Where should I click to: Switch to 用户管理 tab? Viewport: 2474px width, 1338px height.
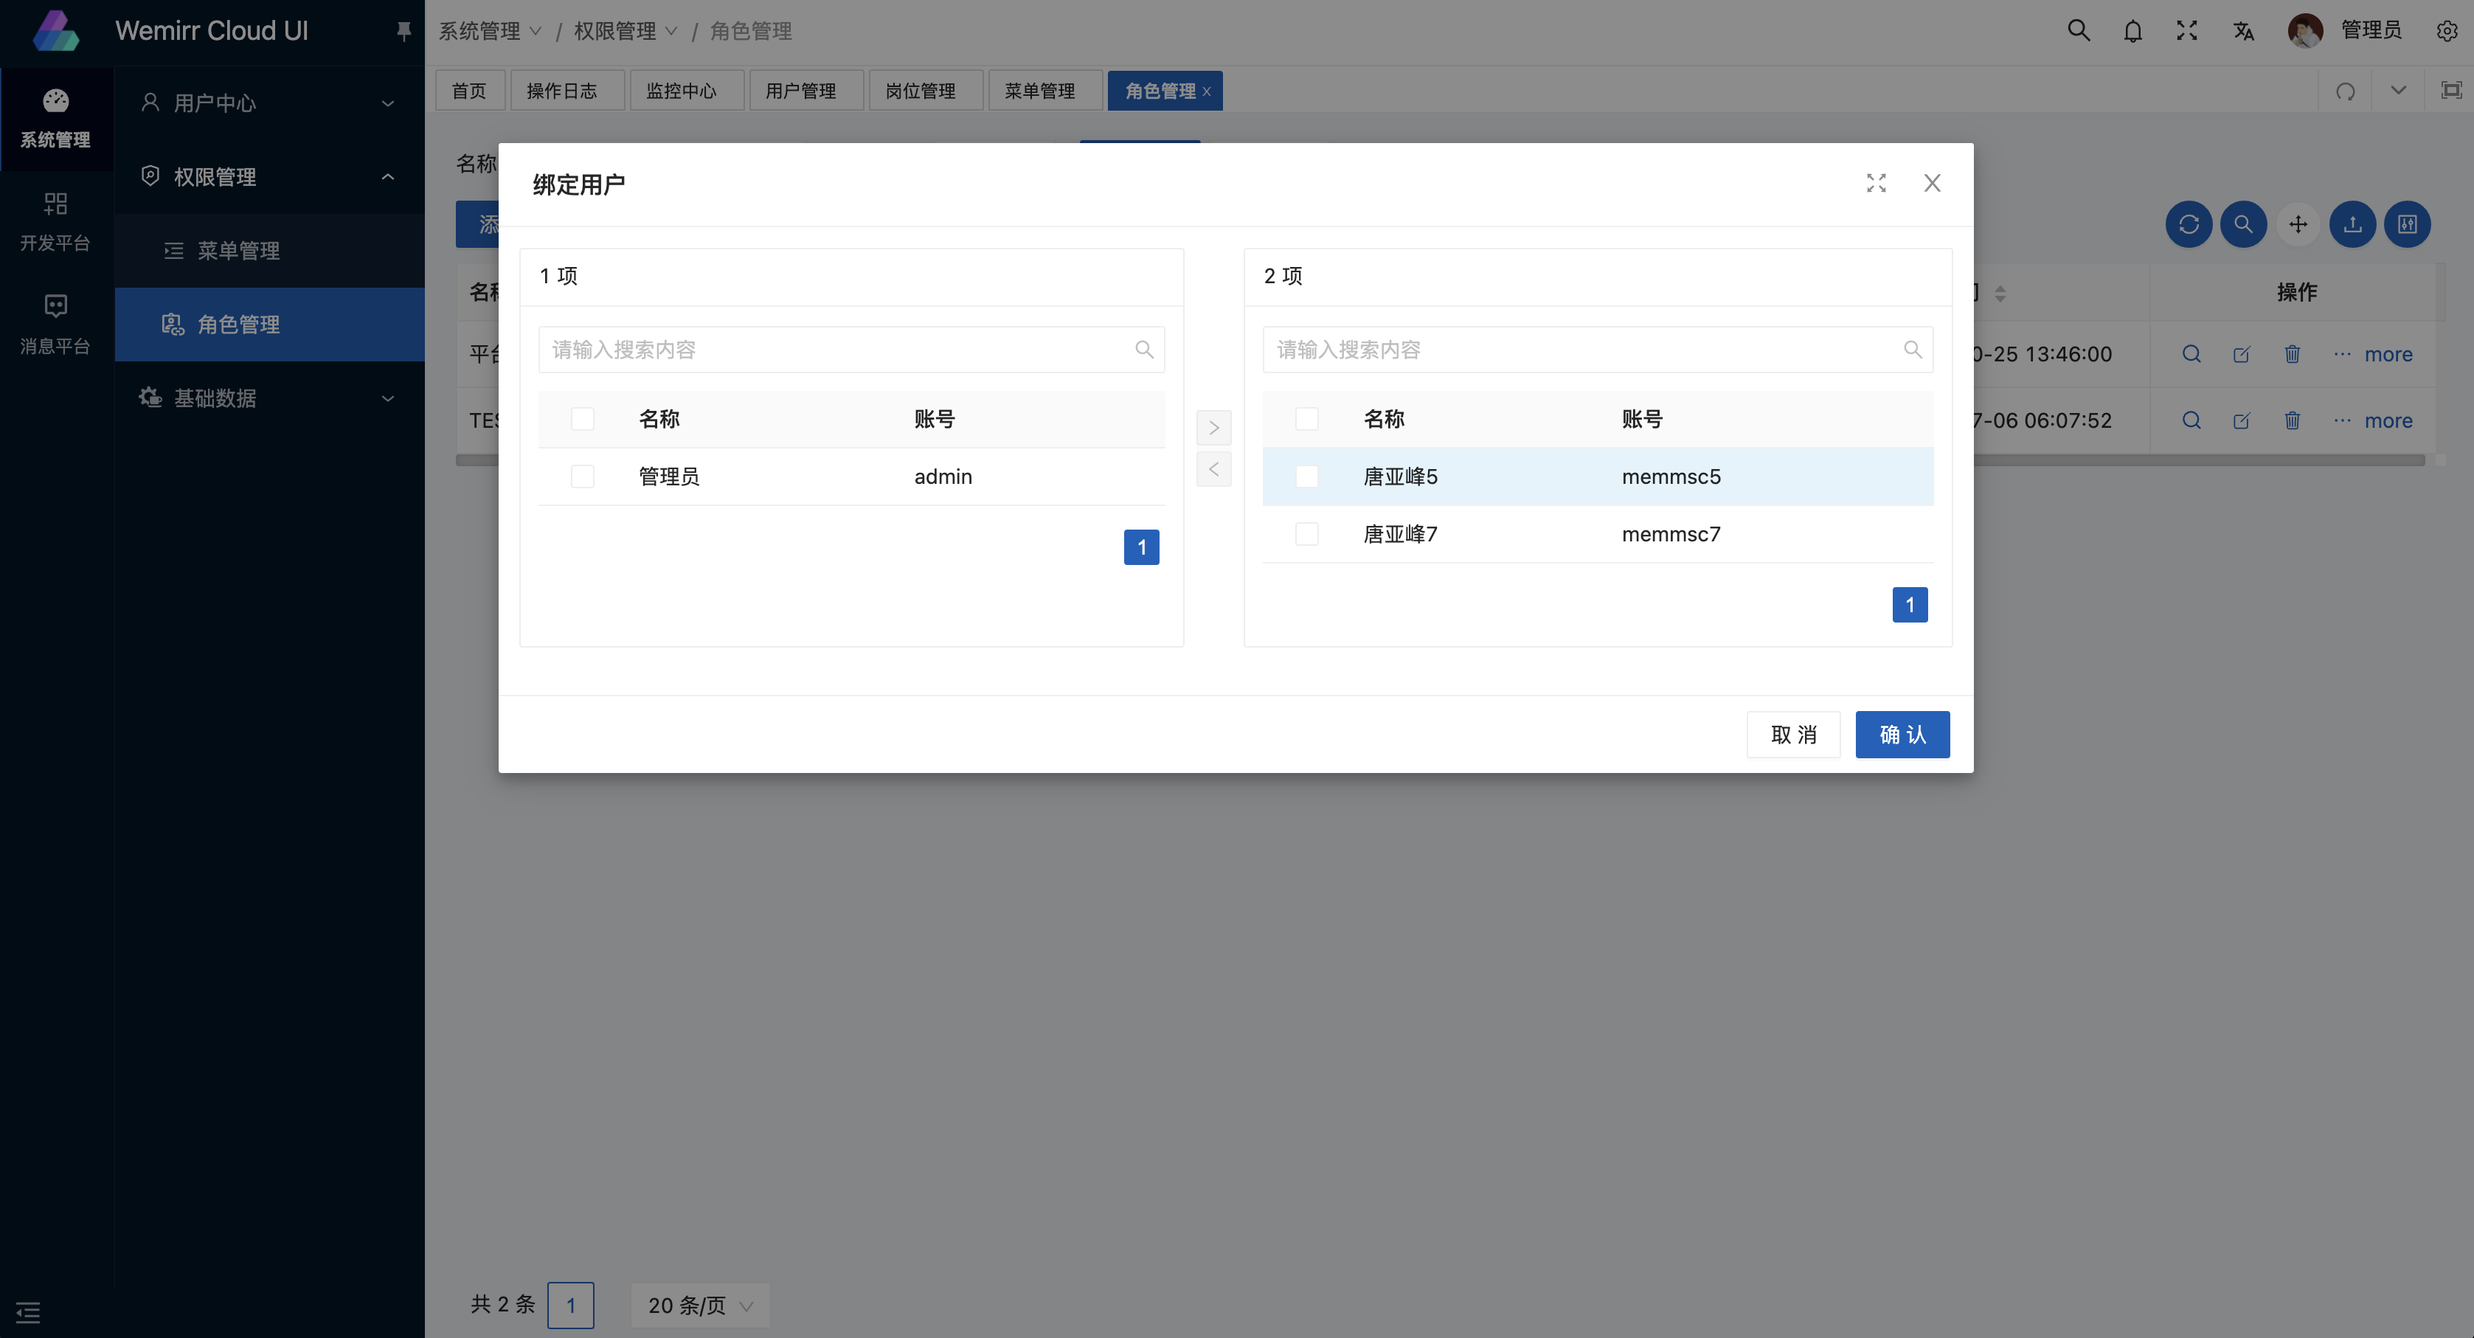tap(802, 91)
